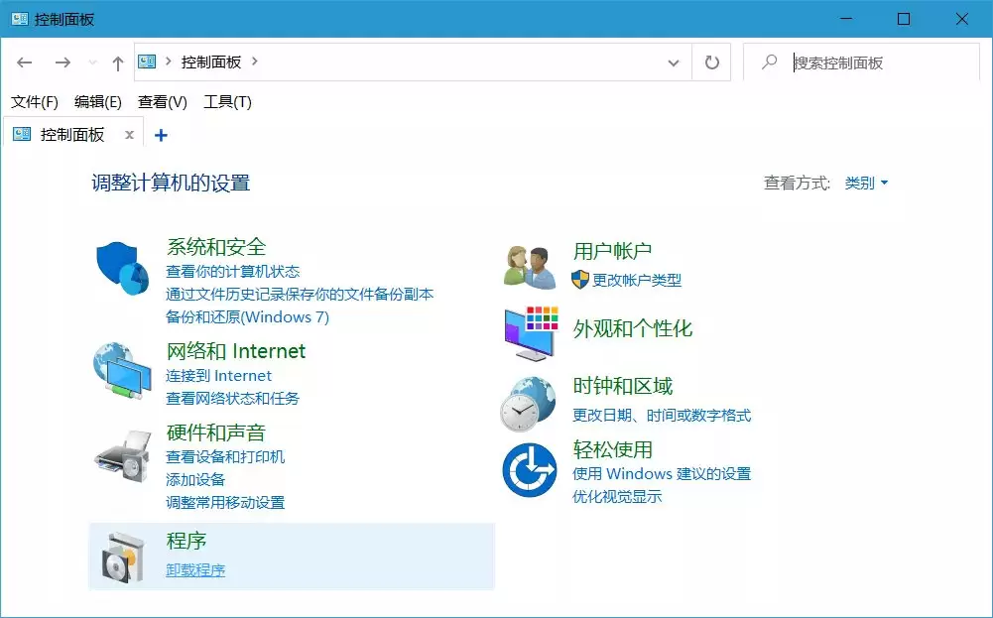993x618 pixels.
Task: Go up one level with up arrow
Action: [118, 62]
